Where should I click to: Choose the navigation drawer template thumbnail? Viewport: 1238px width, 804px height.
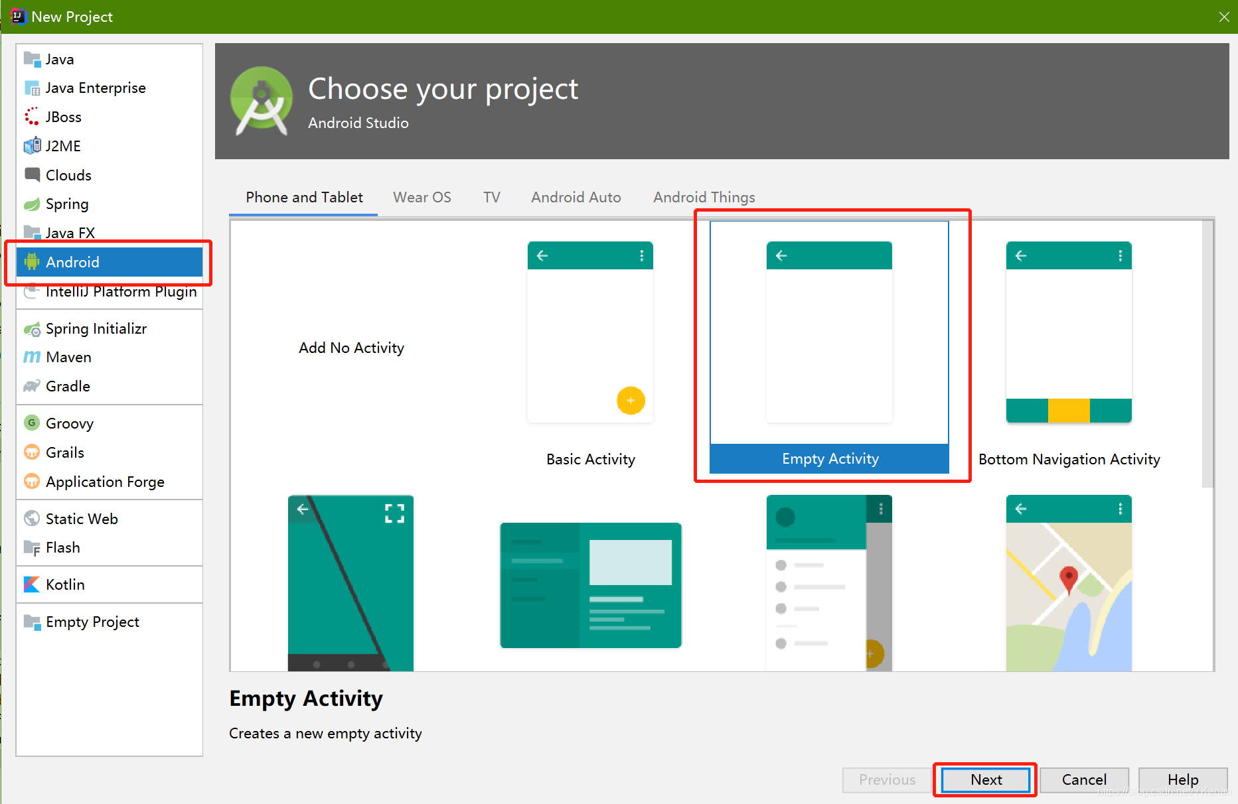pos(829,583)
